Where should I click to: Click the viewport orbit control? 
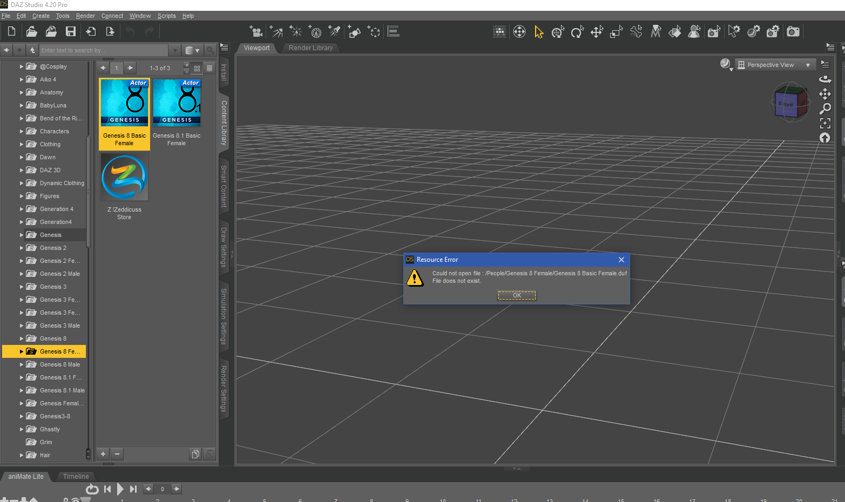click(x=825, y=79)
